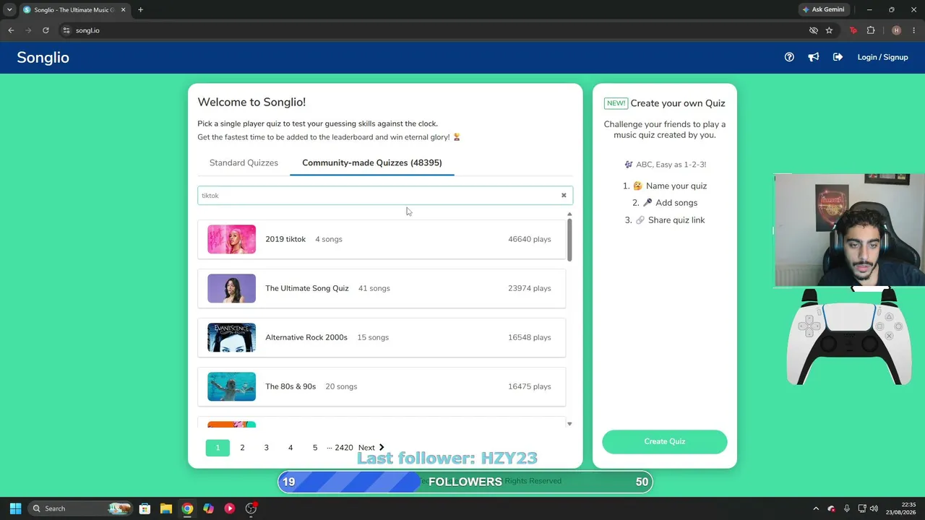The width and height of the screenshot is (925, 520).
Task: Click the scroll-up arrow of quiz list
Action: [569, 214]
